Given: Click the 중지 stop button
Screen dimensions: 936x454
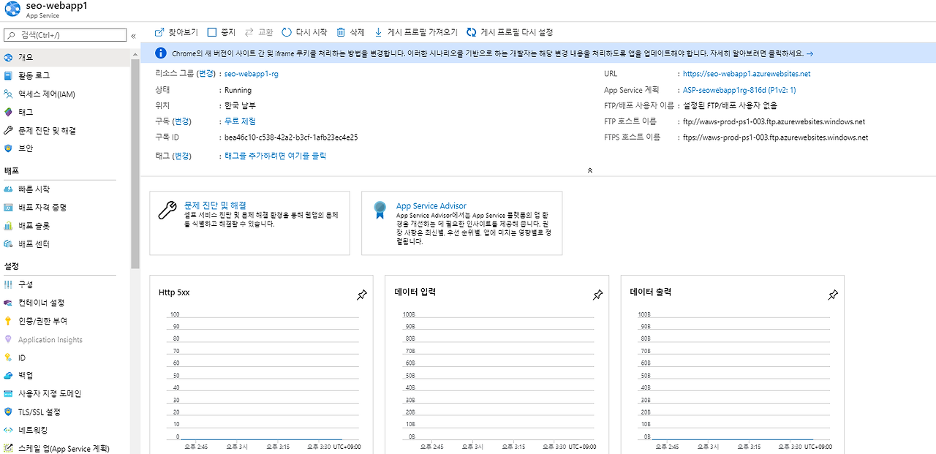Looking at the screenshot, I should 222,32.
